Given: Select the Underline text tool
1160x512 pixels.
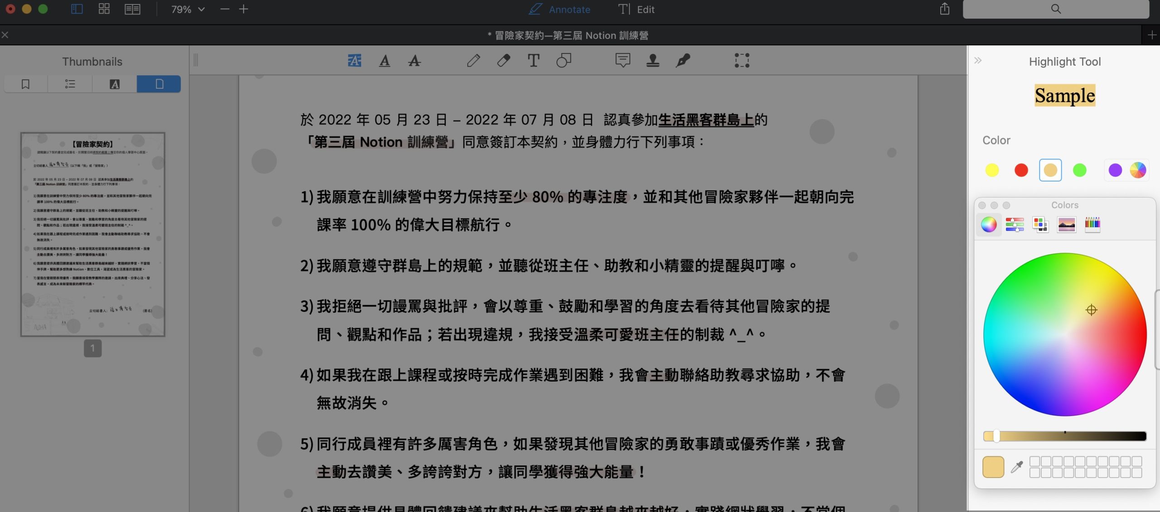Looking at the screenshot, I should click(x=385, y=60).
